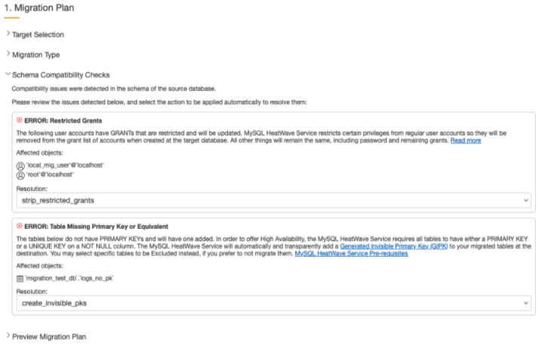Open the strip_restricted_grants resolution dropdown
Image resolution: width=542 pixels, height=347 pixels.
pyautogui.click(x=273, y=201)
